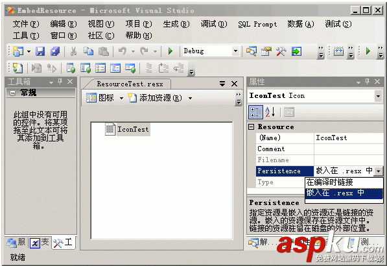
Task: Click the 图标 resource type view button
Action: pos(100,98)
